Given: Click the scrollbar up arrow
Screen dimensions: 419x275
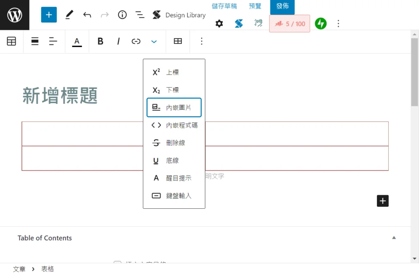Looking at the screenshot, I should [x=414, y=34].
